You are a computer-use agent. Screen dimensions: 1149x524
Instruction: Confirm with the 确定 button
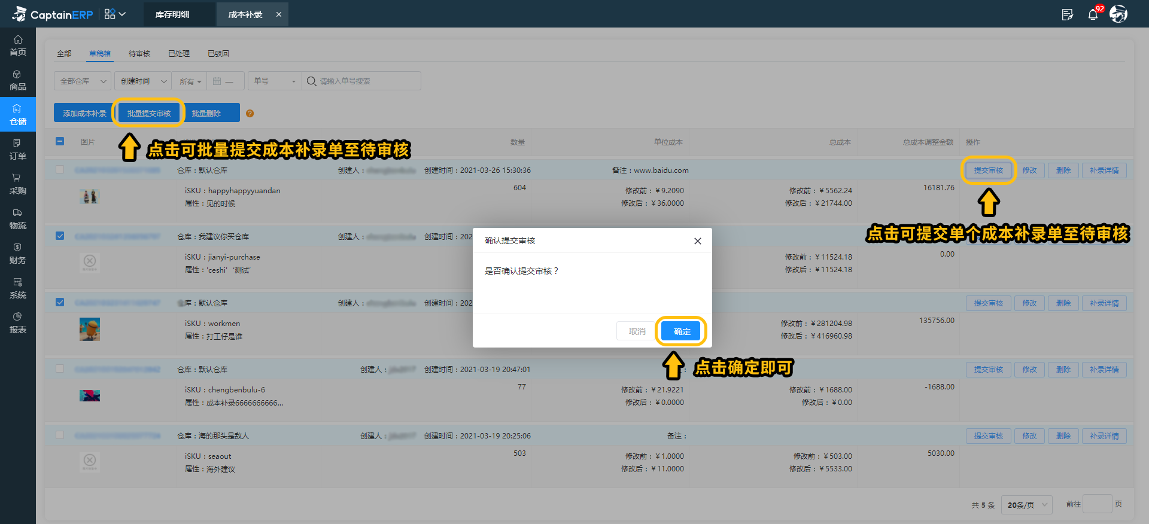click(x=682, y=331)
